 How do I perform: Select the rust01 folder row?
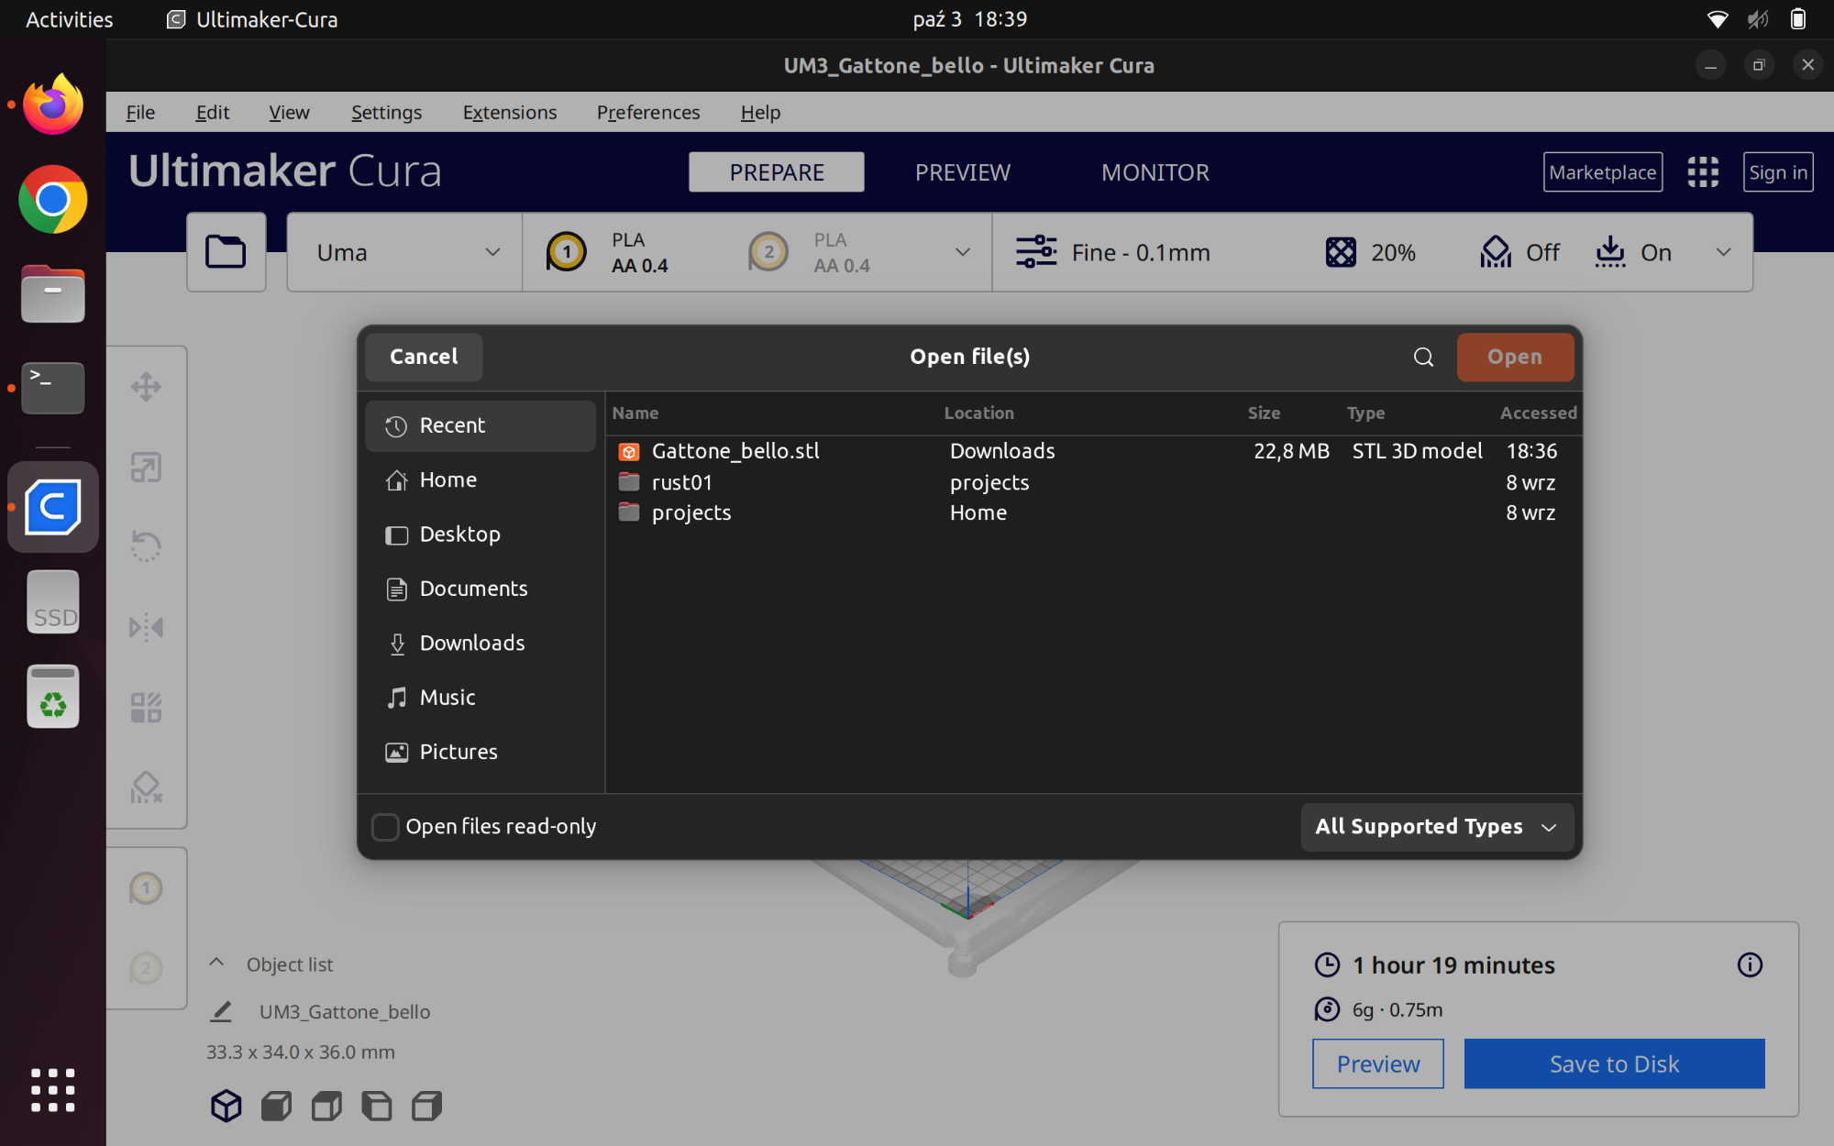click(x=1094, y=482)
